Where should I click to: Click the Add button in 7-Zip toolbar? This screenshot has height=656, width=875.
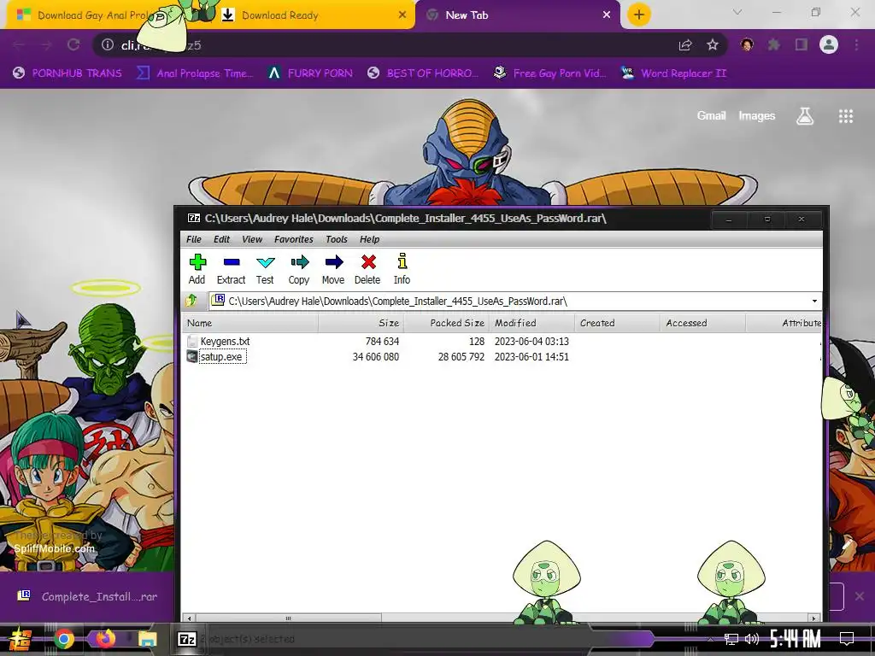click(197, 269)
